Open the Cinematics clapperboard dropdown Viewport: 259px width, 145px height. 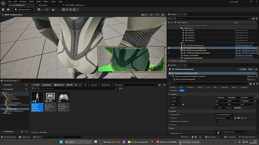(x=54, y=10)
